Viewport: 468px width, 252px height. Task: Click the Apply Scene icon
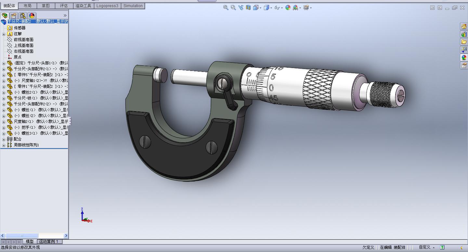pyautogui.click(x=295, y=7)
